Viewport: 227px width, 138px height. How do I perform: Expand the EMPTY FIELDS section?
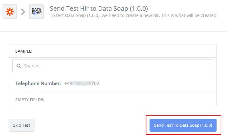click(x=30, y=100)
